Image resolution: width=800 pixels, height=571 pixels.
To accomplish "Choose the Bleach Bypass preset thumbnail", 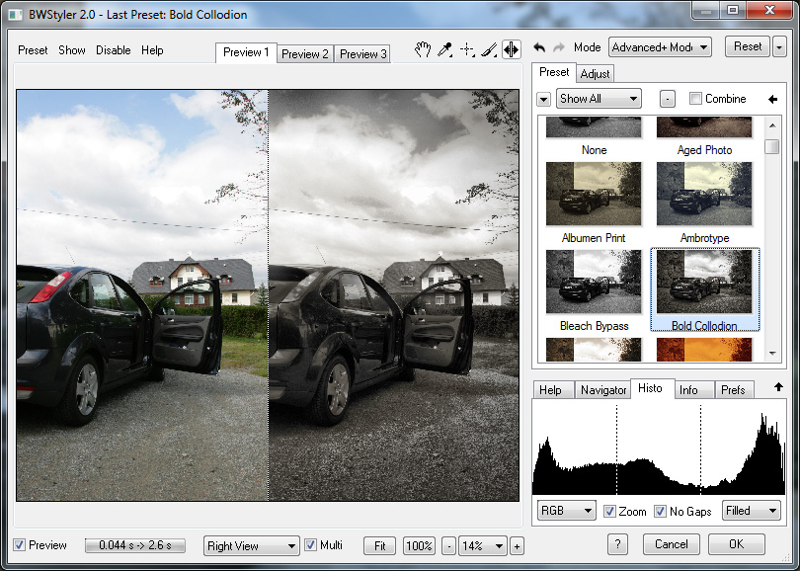I will (x=594, y=282).
